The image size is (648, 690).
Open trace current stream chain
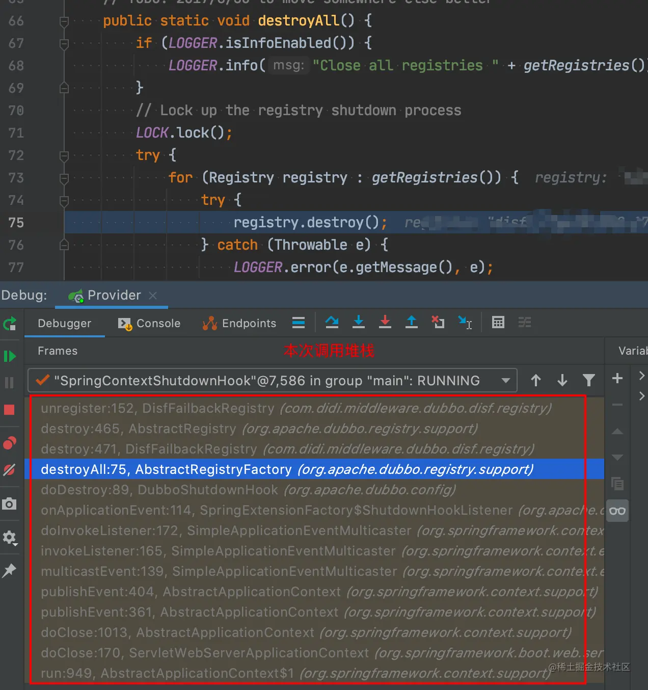click(525, 322)
